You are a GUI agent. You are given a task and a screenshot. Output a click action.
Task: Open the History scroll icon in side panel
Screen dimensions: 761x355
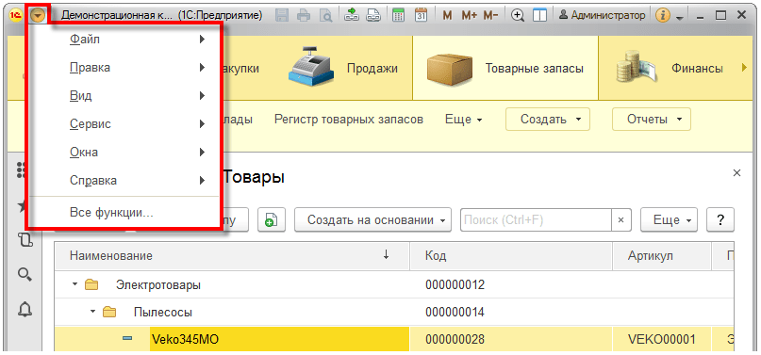pos(25,240)
